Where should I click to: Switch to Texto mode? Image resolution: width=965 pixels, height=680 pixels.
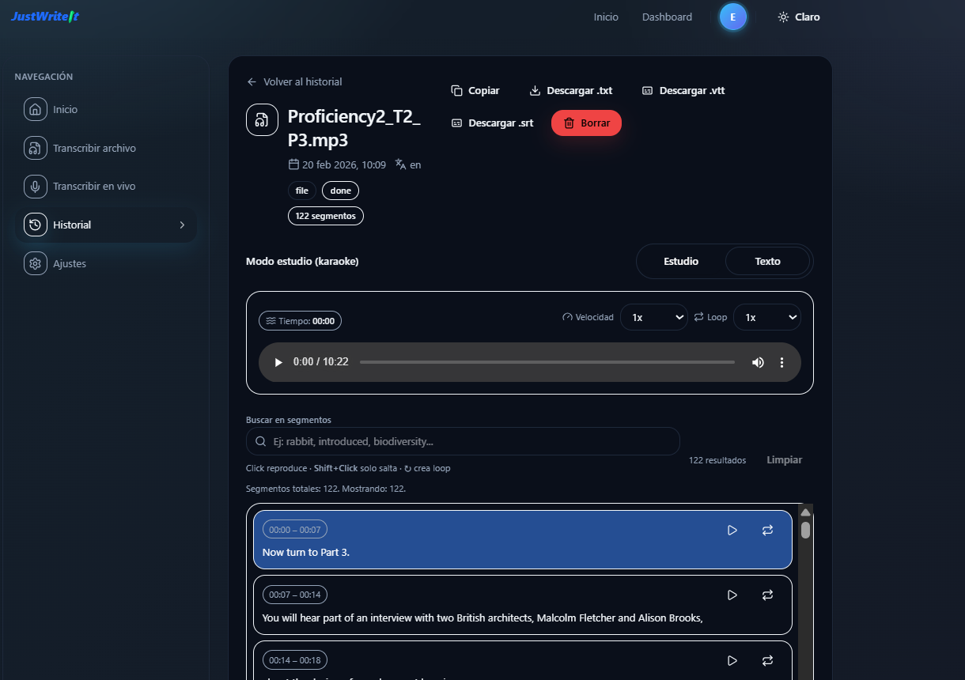(x=767, y=262)
